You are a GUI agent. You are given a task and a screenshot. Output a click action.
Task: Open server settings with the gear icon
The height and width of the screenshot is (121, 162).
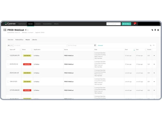[158, 30]
